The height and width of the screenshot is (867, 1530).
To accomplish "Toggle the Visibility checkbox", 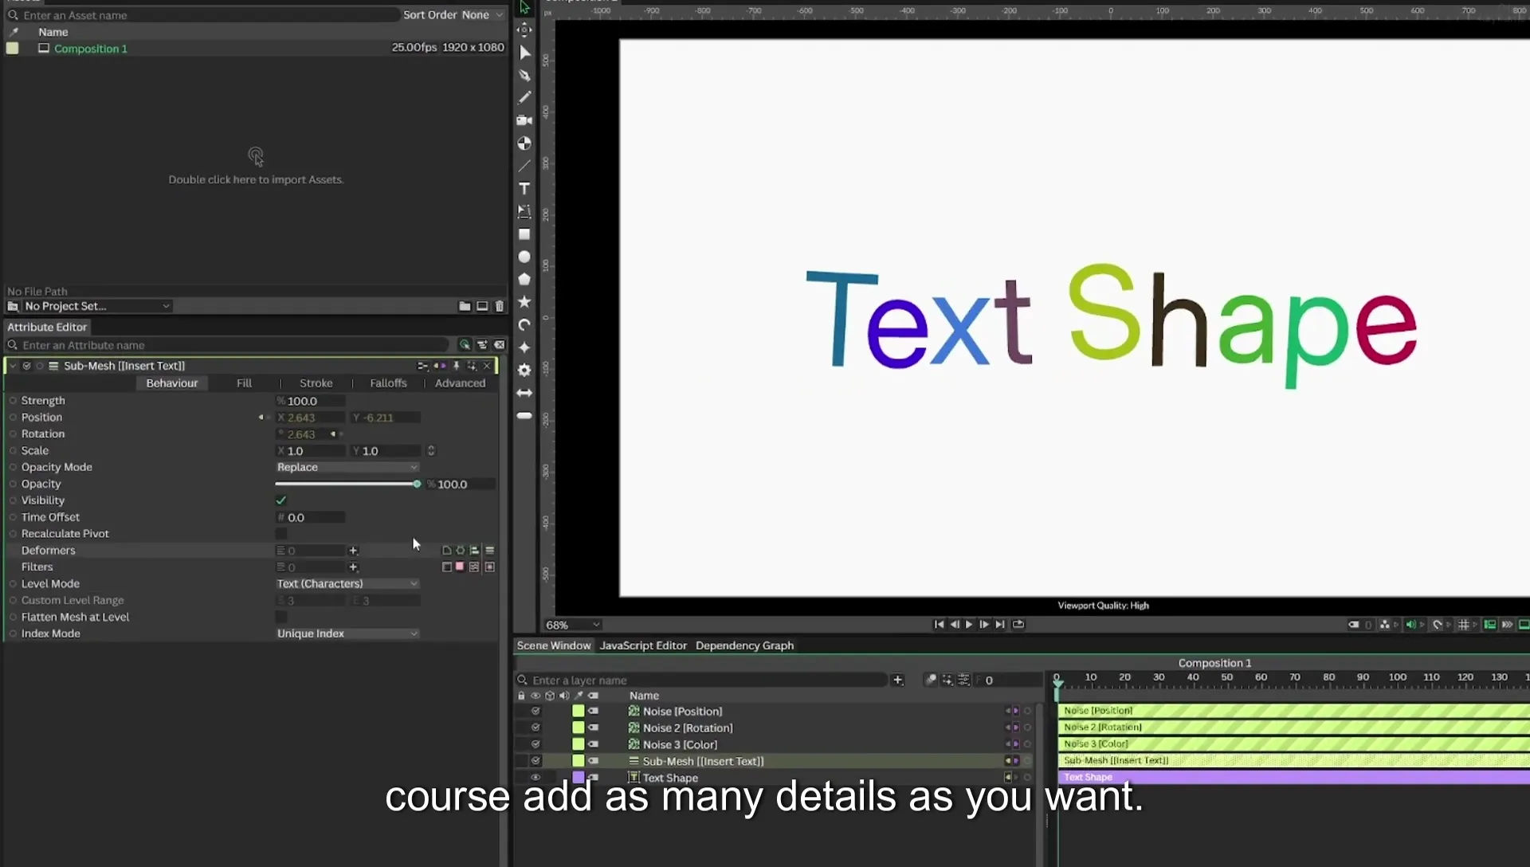I will point(281,500).
